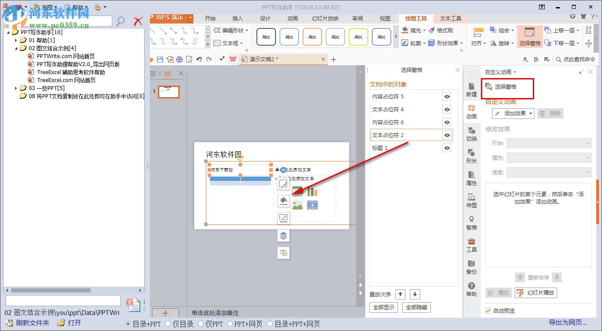Toggle visibility of 标题 1
Screen dimensions: 602x331
447,148
